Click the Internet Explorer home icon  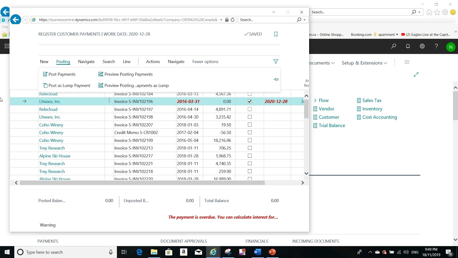click(x=429, y=12)
